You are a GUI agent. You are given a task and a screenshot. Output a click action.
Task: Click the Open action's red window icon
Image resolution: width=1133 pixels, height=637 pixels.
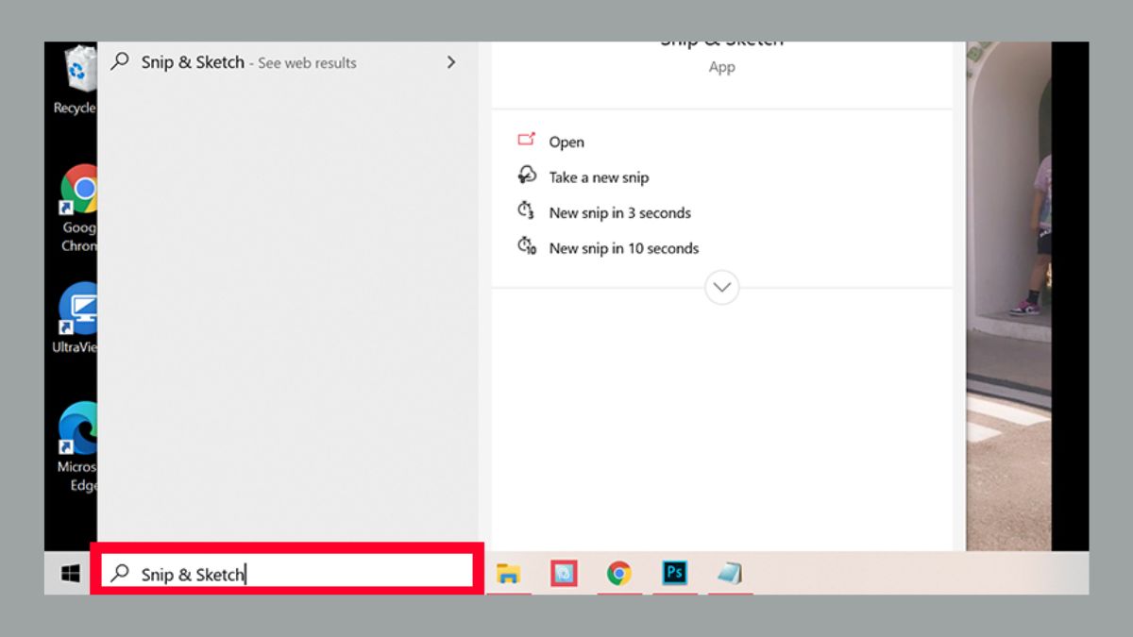527,140
